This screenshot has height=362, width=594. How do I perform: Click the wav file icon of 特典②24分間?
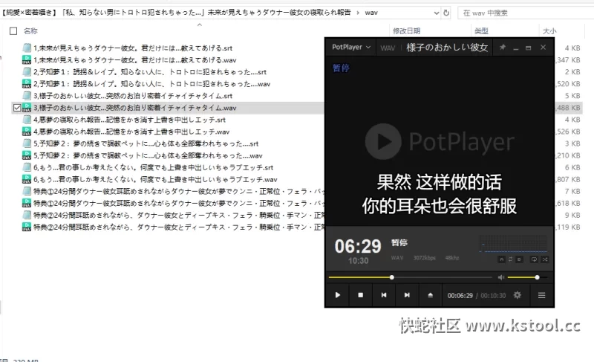click(x=27, y=227)
